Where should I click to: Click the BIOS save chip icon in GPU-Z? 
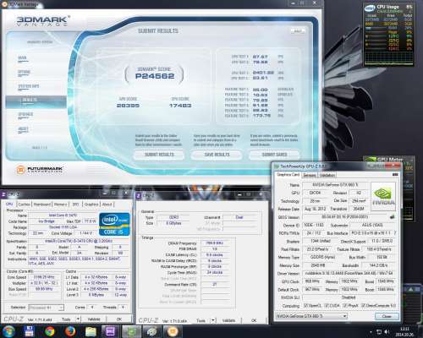point(392,217)
